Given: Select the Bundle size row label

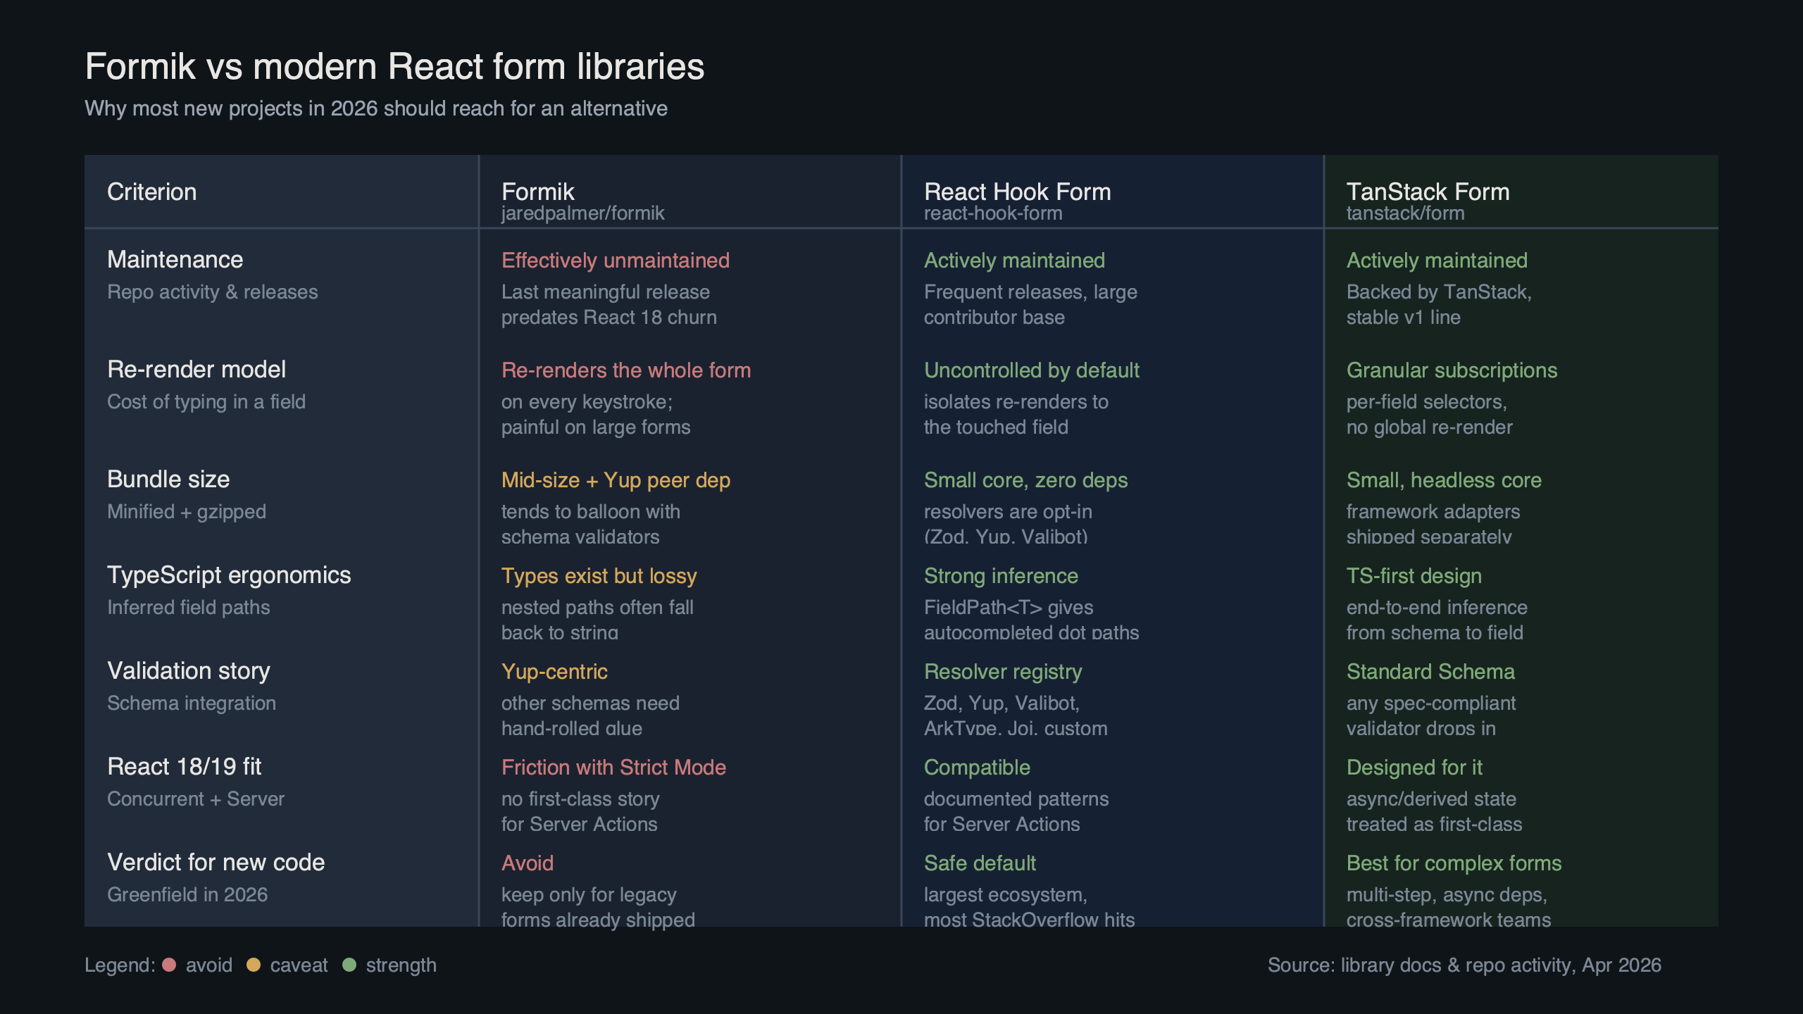Looking at the screenshot, I should [x=168, y=480].
